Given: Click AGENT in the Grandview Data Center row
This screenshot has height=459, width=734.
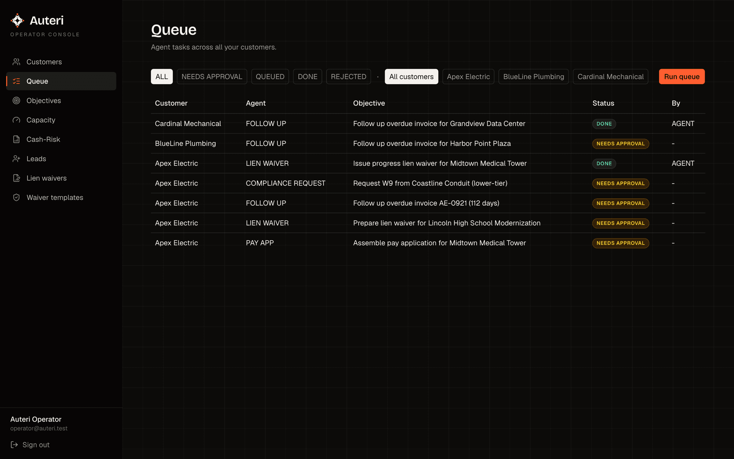Looking at the screenshot, I should pyautogui.click(x=683, y=124).
